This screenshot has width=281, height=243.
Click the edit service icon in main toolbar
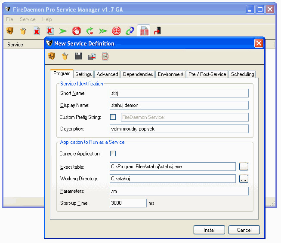pos(23,31)
